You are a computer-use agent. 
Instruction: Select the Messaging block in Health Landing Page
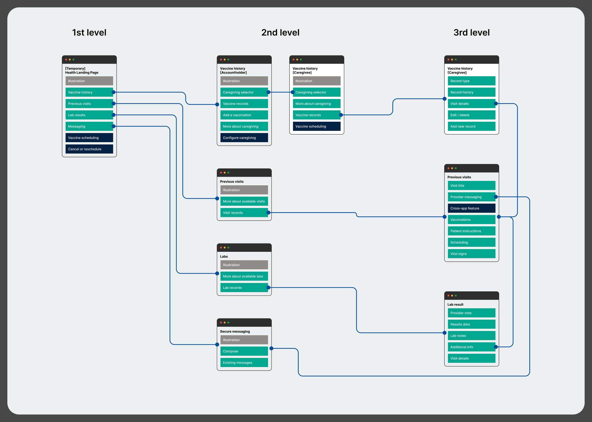click(89, 126)
